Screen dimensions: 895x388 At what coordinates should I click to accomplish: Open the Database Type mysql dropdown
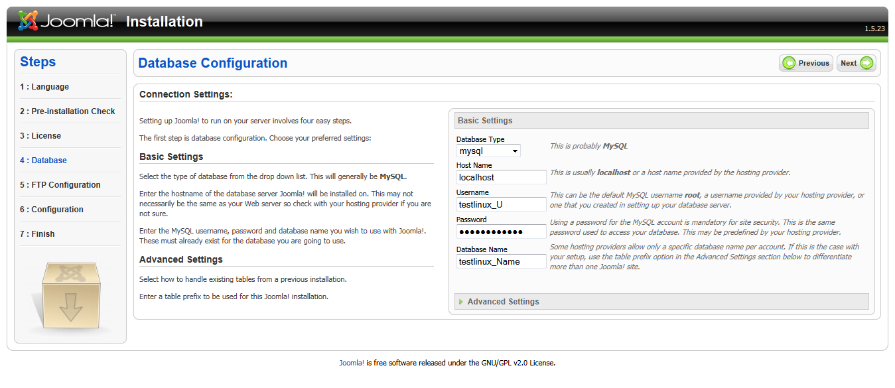point(488,151)
